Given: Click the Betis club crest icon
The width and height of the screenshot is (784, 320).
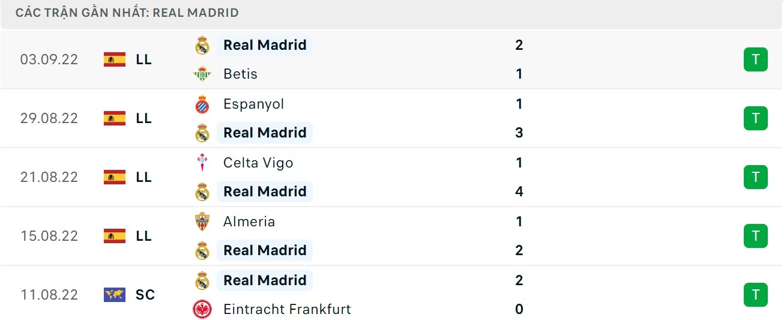Looking at the screenshot, I should [202, 74].
